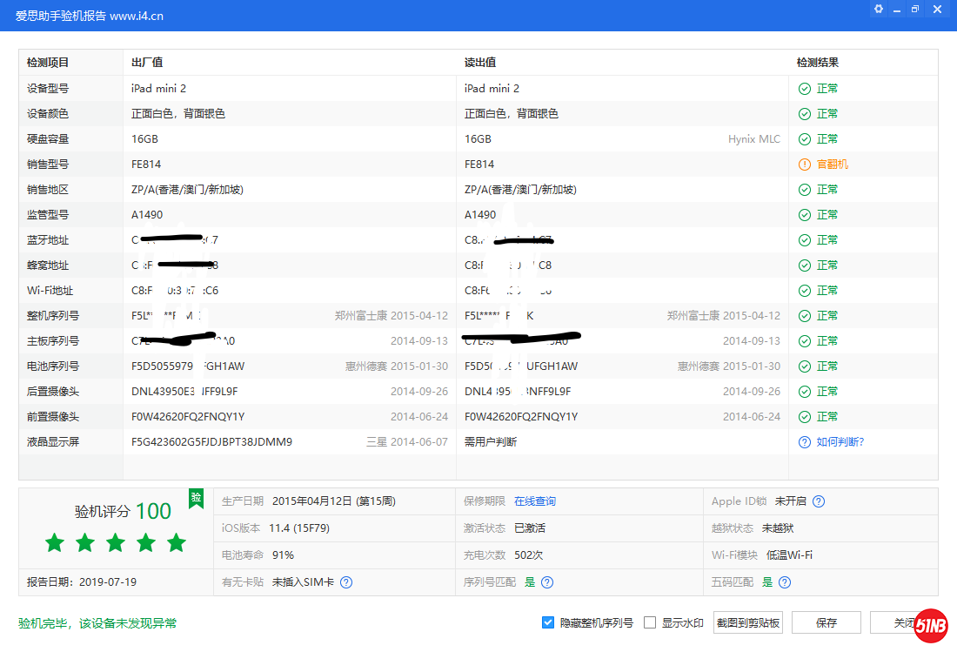The image size is (957, 652).
Task: Click the 保存 button to save the report
Action: [x=826, y=622]
